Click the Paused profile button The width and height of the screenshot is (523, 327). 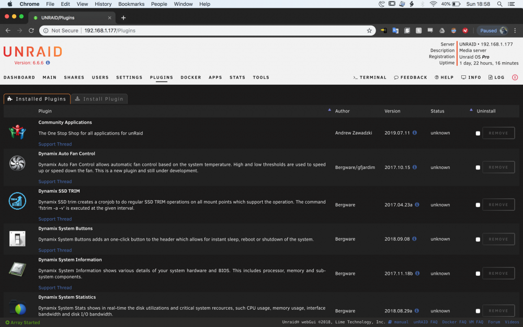pos(493,31)
